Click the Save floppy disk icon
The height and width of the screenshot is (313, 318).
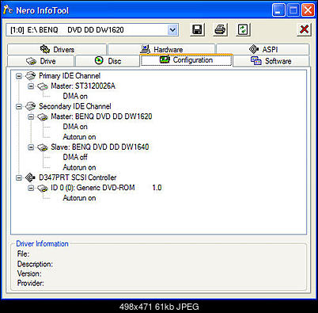pos(197,29)
